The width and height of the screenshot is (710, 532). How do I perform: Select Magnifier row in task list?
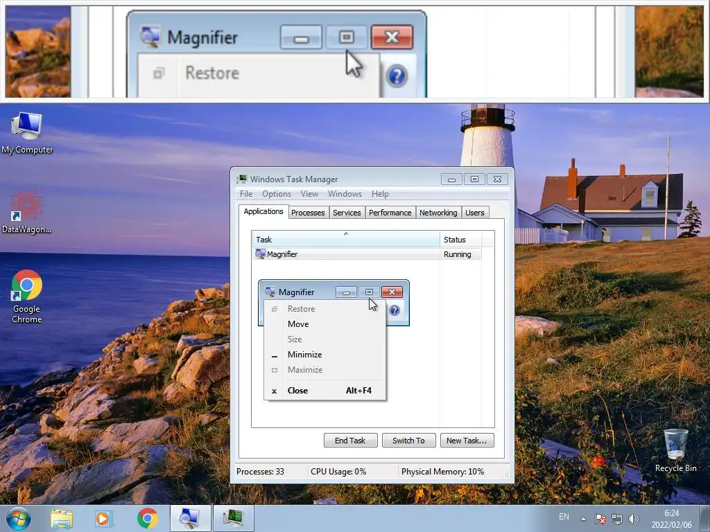click(x=367, y=254)
